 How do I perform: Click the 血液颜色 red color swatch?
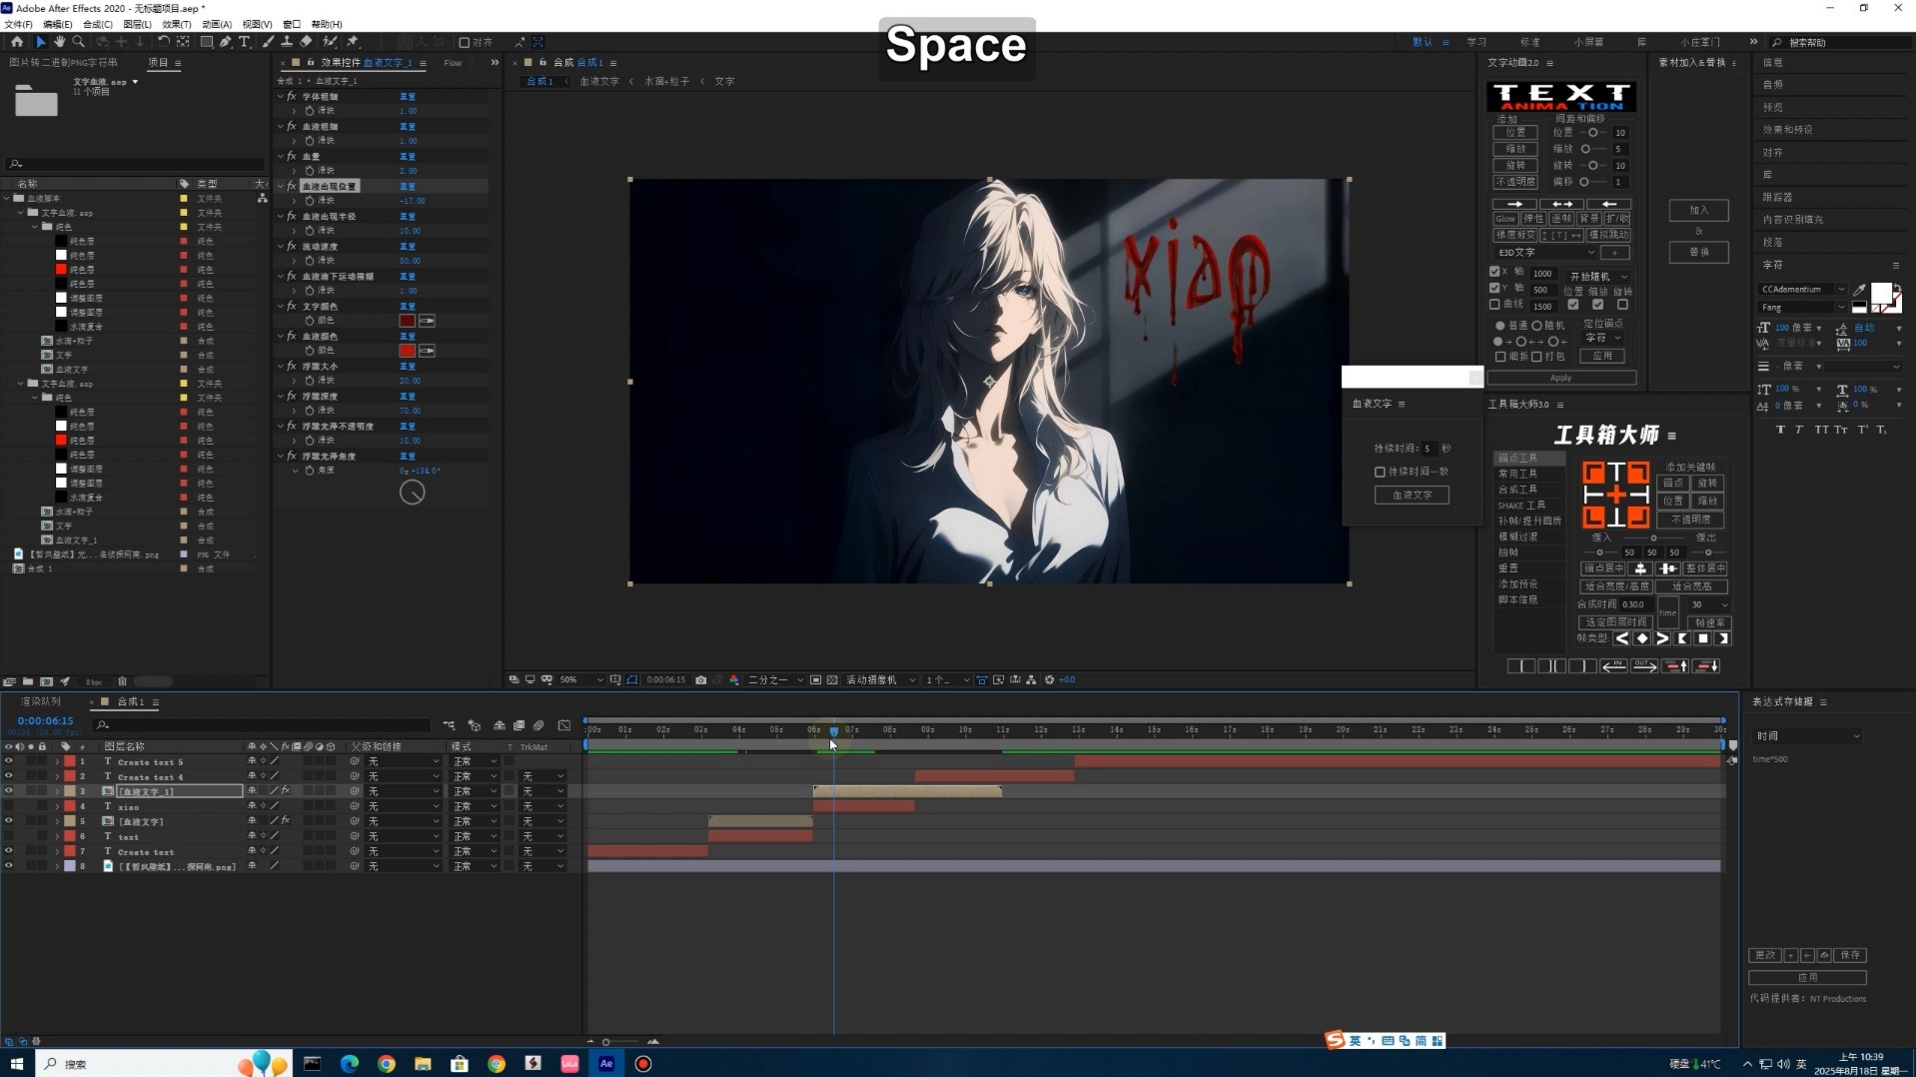tap(407, 351)
